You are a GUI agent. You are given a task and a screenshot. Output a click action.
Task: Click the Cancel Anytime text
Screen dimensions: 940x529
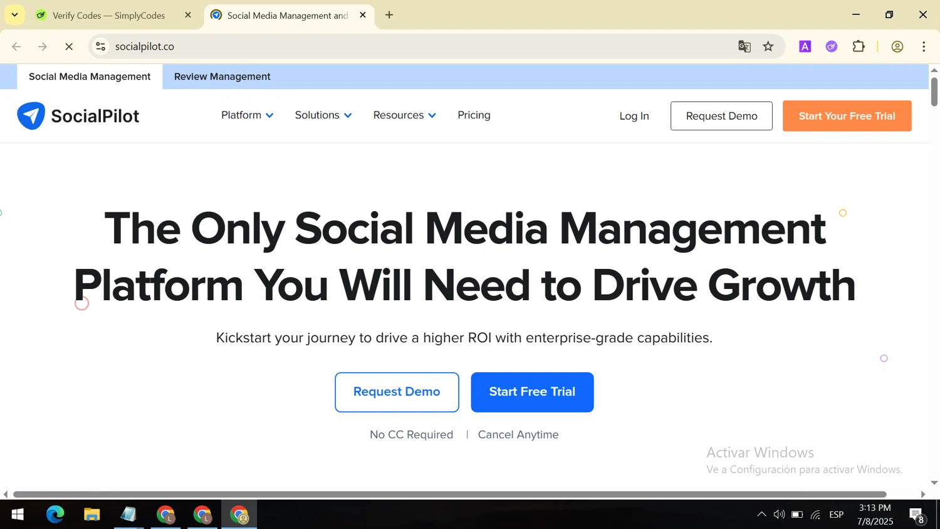(518, 434)
